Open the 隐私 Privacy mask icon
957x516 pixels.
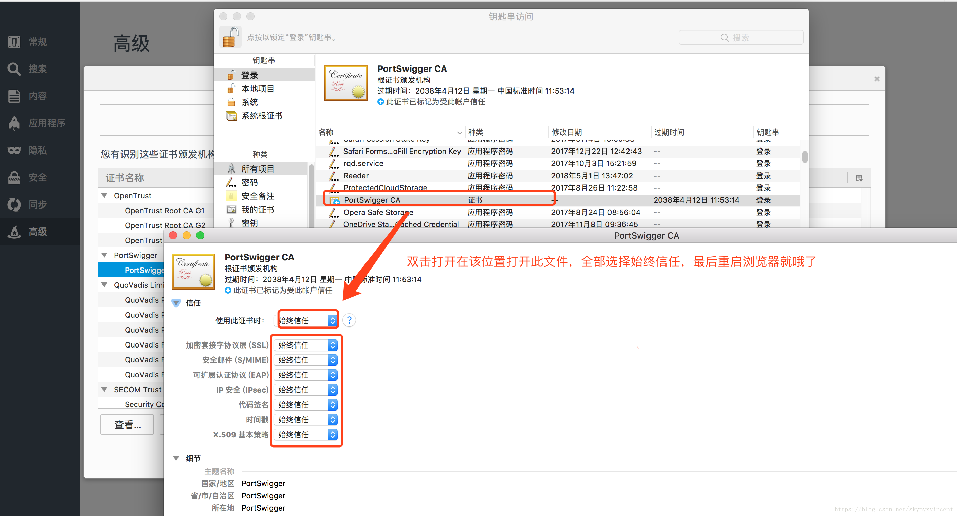15,150
